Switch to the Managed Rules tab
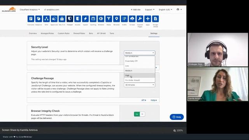This screenshot has width=249, height=140. pos(47,33)
